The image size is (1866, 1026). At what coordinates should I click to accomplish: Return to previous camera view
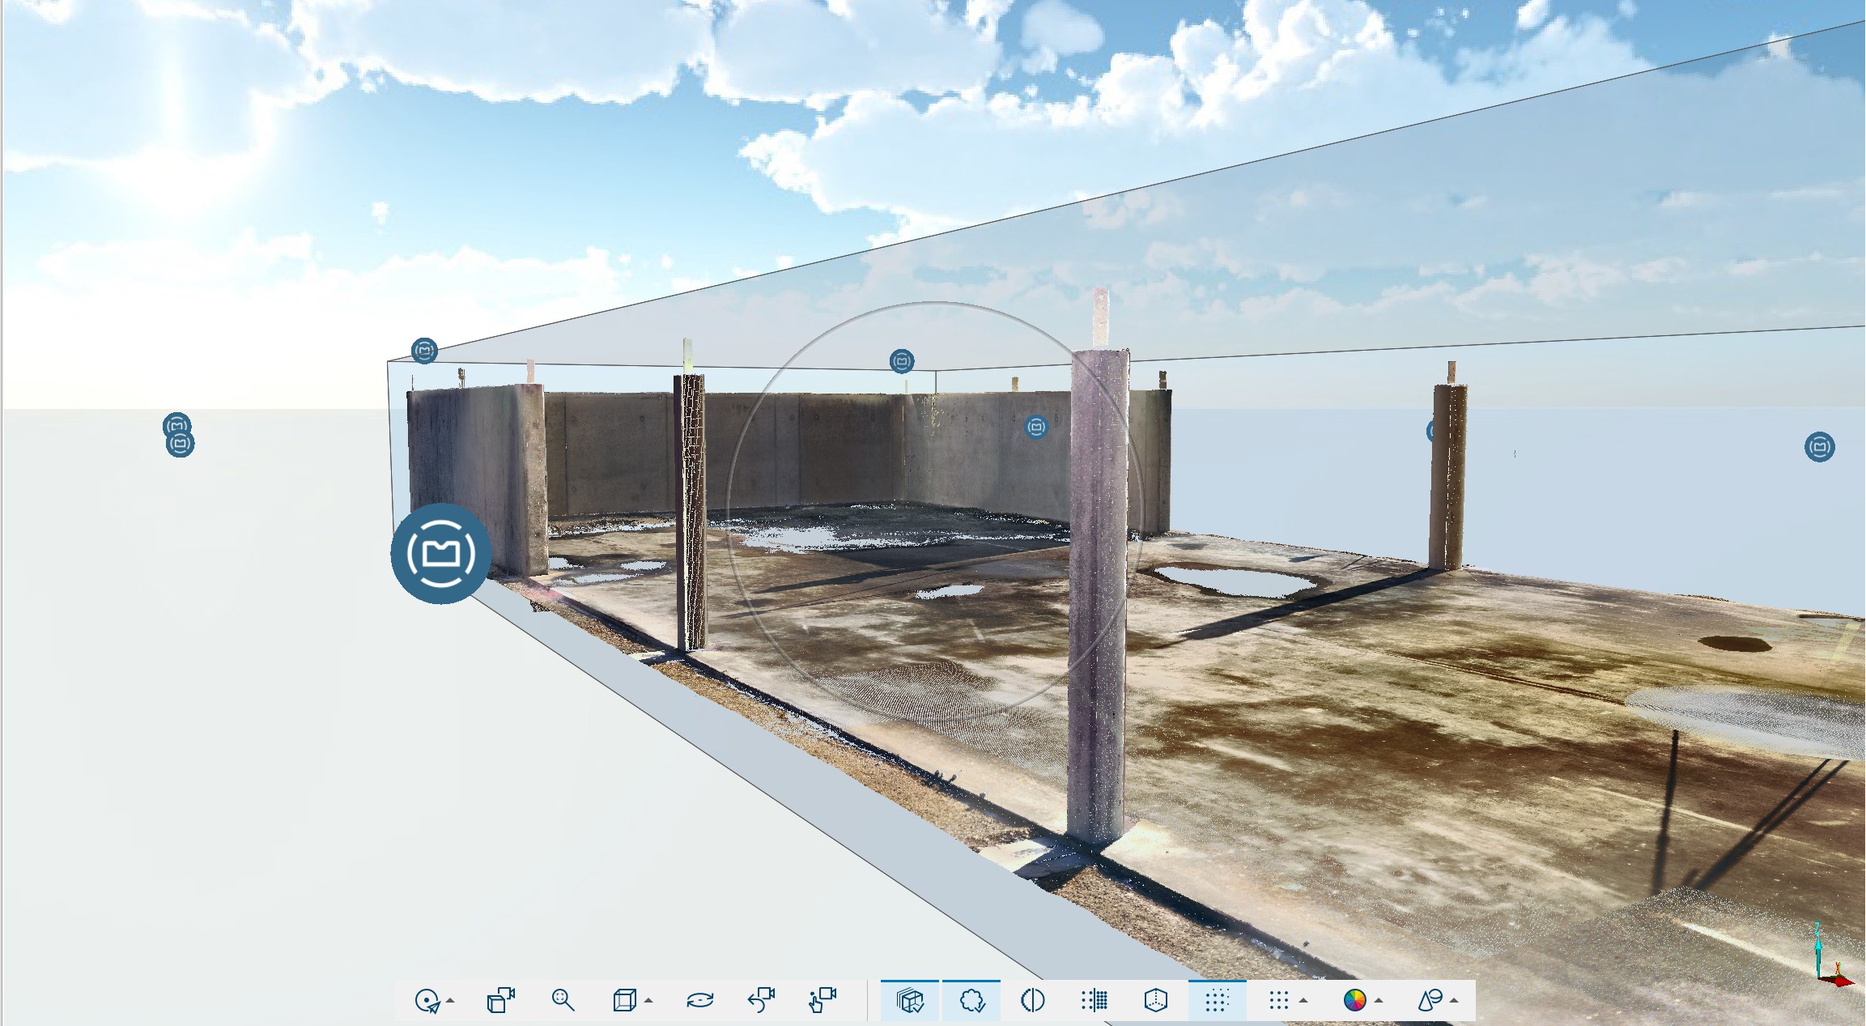click(x=761, y=1001)
